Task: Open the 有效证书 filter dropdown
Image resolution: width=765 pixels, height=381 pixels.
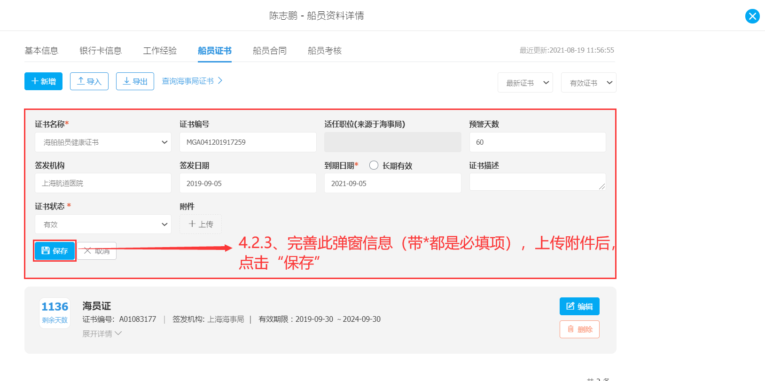Action: (589, 83)
